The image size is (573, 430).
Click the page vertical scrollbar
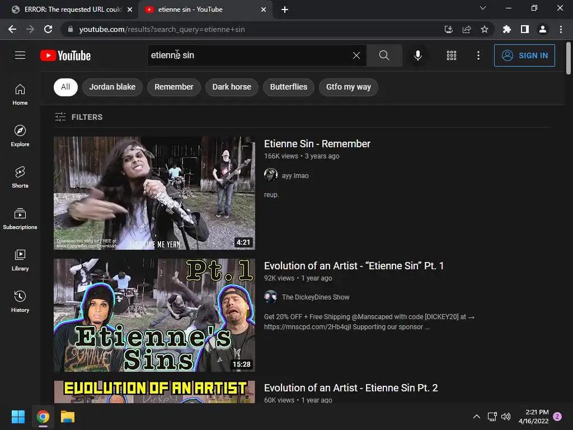[569, 58]
